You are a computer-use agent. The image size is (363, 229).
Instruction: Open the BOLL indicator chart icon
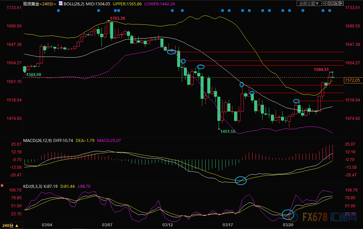[x=61, y=3]
